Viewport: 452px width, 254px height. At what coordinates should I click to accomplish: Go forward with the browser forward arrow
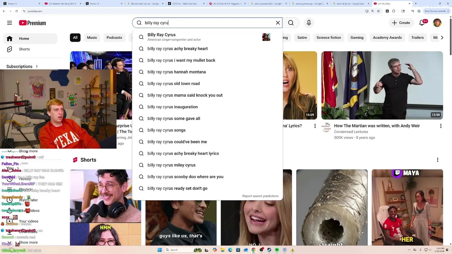coord(10,11)
